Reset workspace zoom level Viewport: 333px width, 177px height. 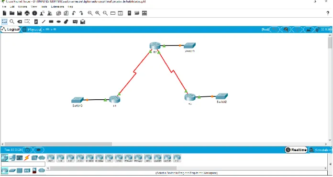[98, 13]
